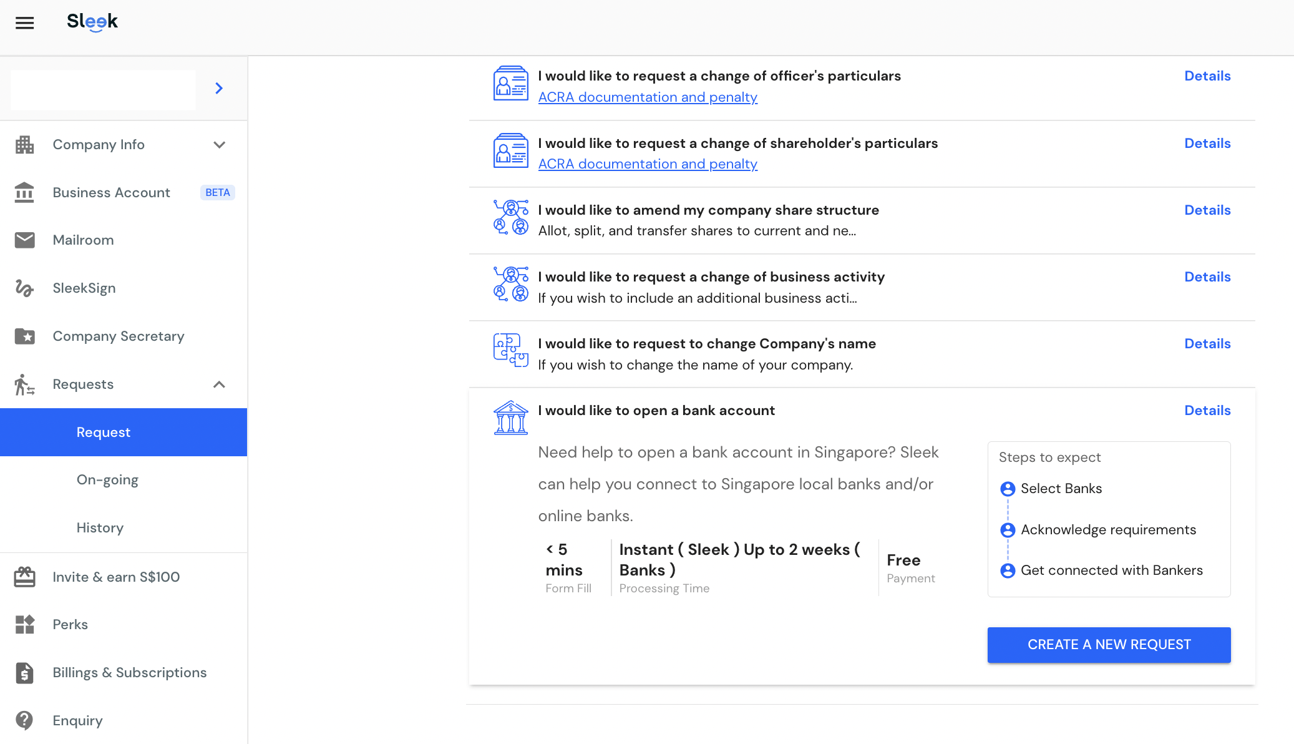Screen dimensions: 1294x744
Task: Click the Mailroom envelope icon
Action: (24, 240)
